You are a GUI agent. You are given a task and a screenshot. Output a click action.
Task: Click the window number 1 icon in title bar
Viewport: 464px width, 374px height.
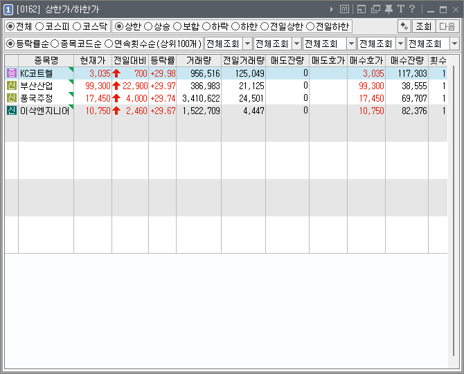8,10
